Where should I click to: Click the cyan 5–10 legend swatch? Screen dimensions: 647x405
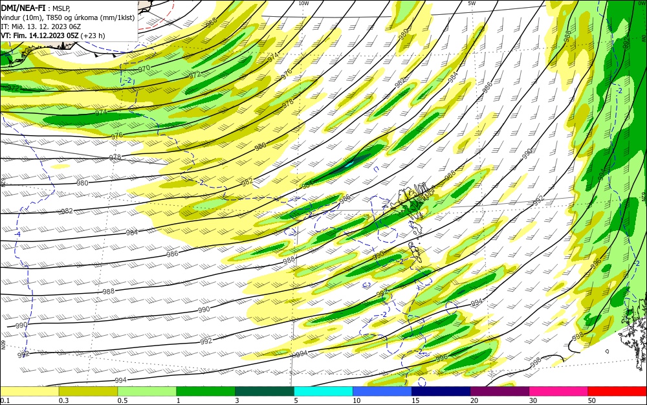pos(323,391)
